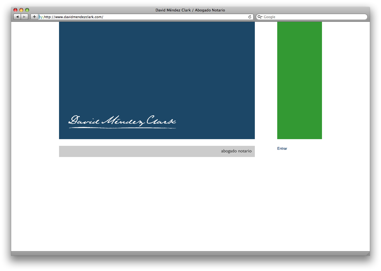The width and height of the screenshot is (381, 271).
Task: Close the browser window with the red button
Action: tap(15, 10)
